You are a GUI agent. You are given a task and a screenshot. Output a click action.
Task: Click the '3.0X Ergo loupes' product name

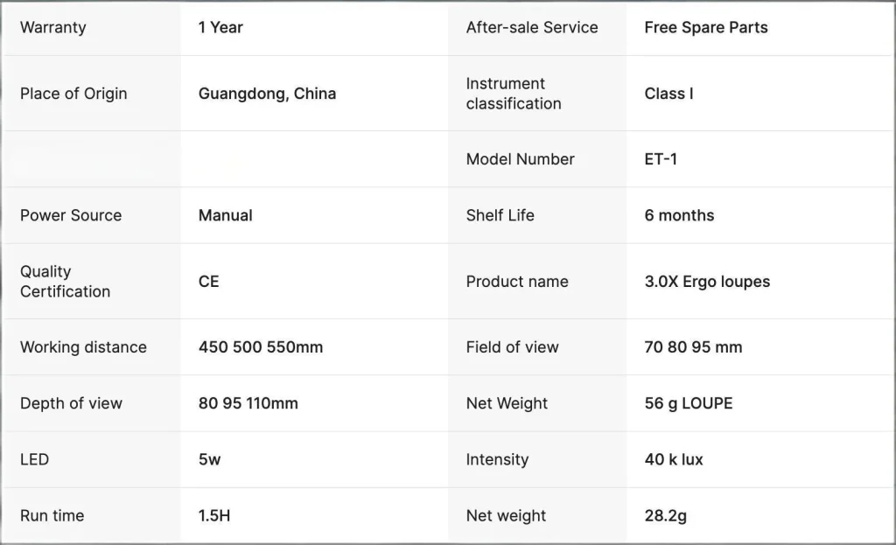tap(707, 282)
